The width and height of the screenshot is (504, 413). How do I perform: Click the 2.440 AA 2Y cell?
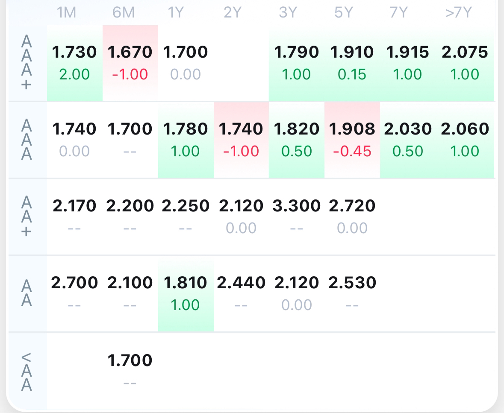coord(242,294)
